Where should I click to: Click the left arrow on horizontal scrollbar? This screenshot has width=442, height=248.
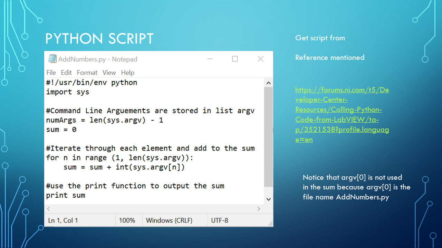click(48, 209)
